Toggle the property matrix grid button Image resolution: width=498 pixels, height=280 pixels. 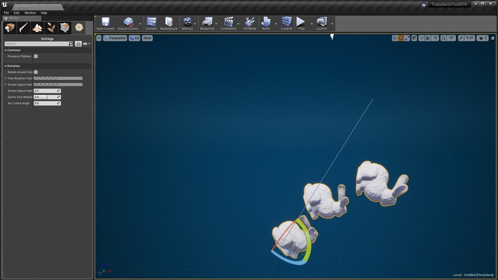[78, 44]
